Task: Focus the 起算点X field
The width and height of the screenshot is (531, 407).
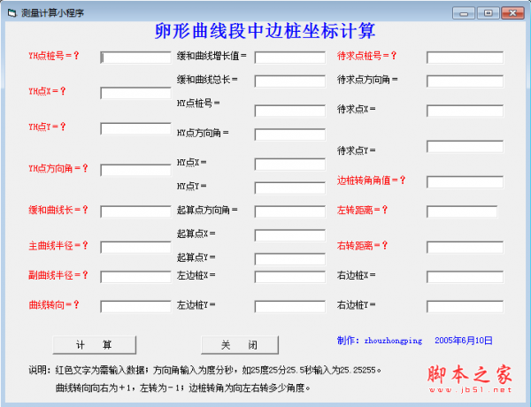Action: point(290,235)
